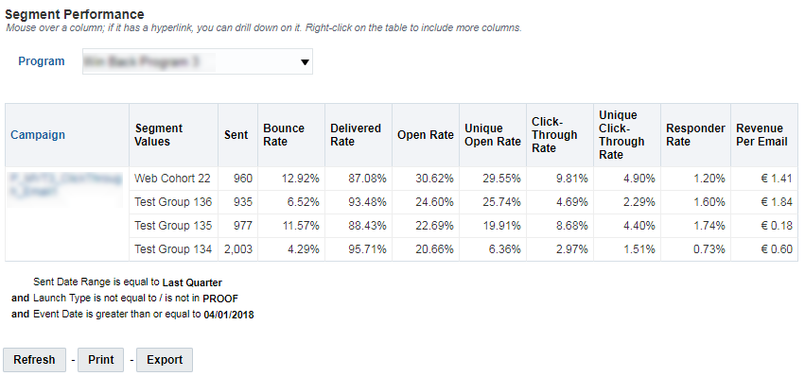Image resolution: width=805 pixels, height=376 pixels.
Task: Click the 2,003 sent value cell
Action: pos(237,249)
